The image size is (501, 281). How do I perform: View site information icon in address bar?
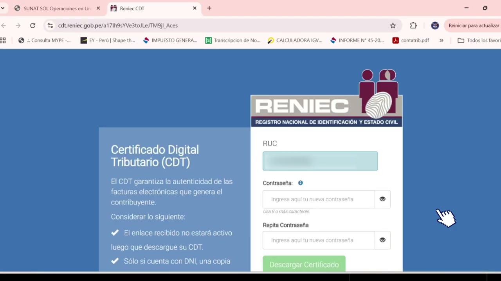tap(50, 25)
